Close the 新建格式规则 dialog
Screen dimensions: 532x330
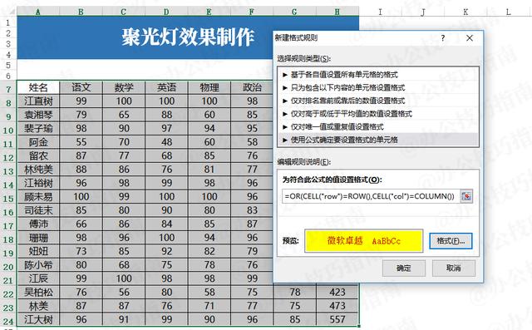[x=470, y=38]
